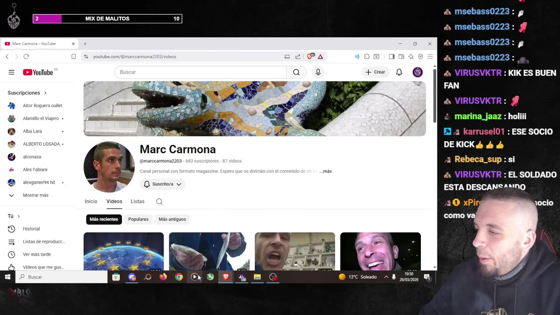Search within Marc Carmona's channel

(x=159, y=201)
